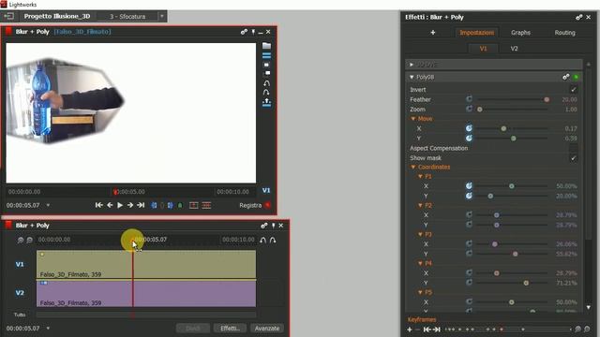
Task: Expand the collapsed effect section above Poly08
Action: click(x=412, y=65)
